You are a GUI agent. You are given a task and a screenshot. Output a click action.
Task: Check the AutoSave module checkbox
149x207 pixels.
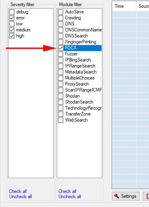[61, 12]
